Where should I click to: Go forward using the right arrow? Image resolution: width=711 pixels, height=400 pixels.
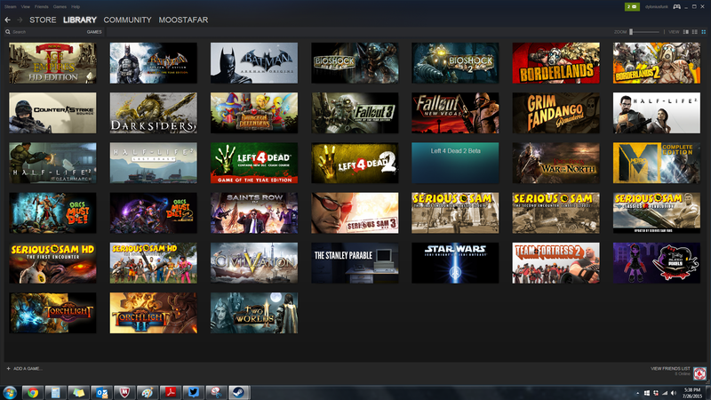coord(20,20)
